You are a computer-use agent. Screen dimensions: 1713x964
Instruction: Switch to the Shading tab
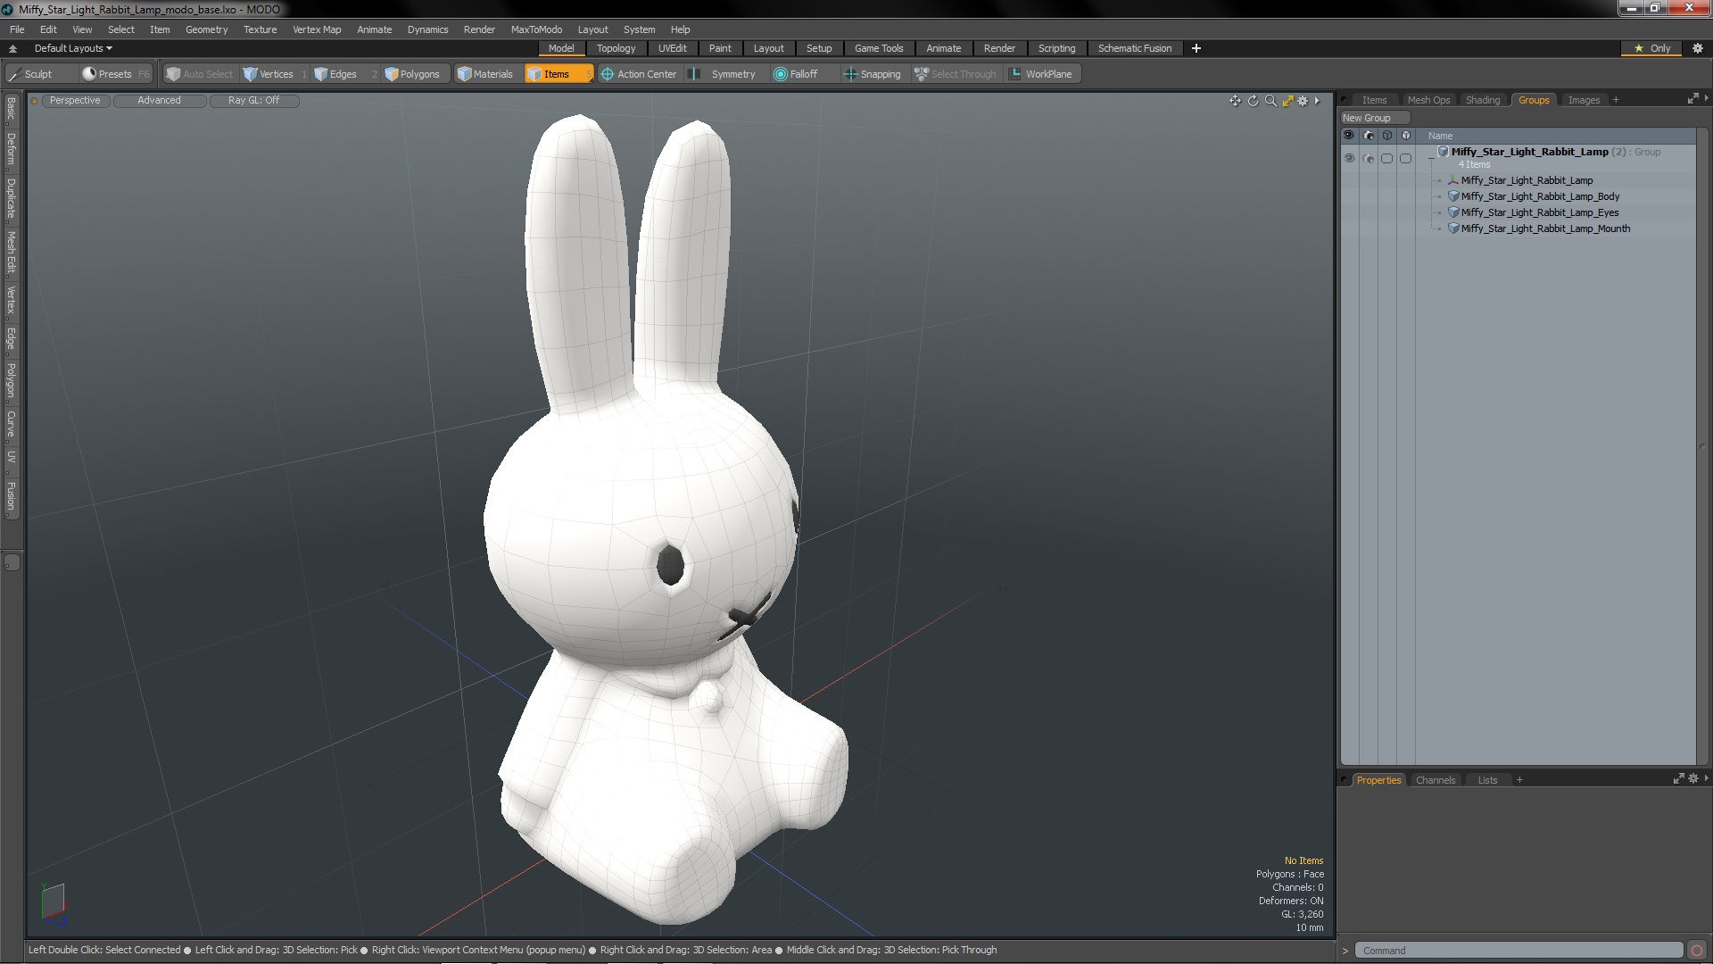(x=1483, y=100)
